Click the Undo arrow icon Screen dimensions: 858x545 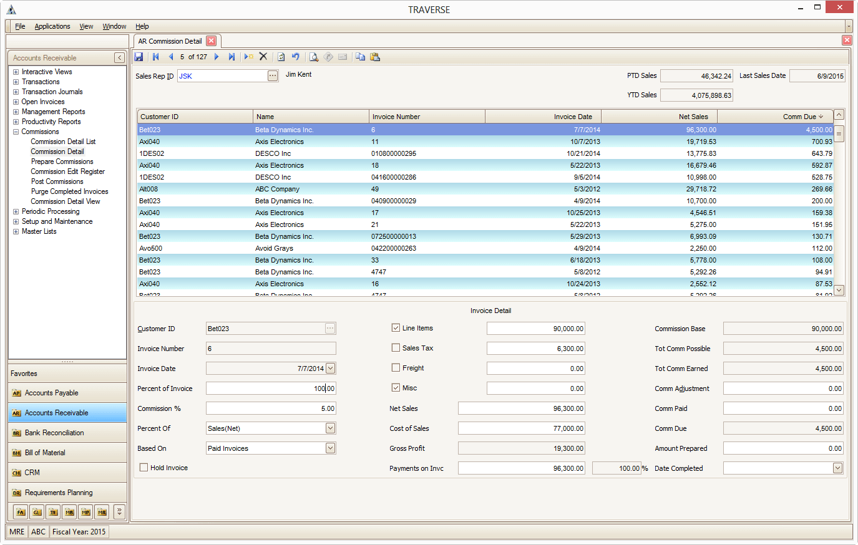click(x=296, y=57)
